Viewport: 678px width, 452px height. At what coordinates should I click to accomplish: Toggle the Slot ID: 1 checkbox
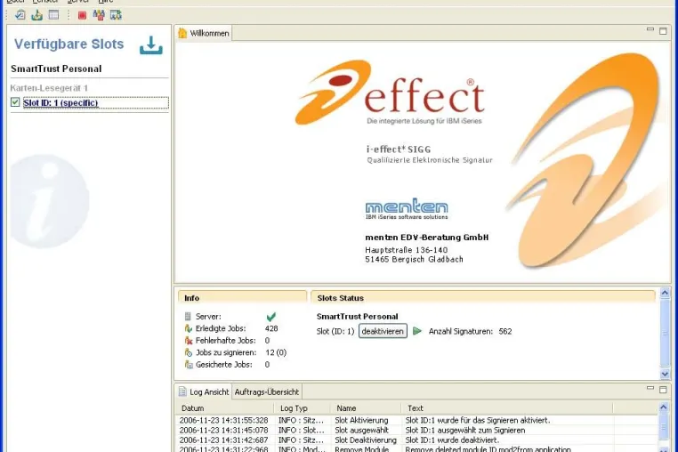[15, 102]
